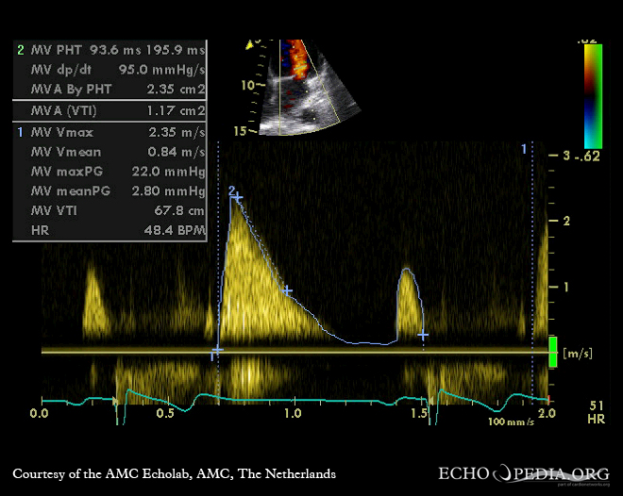623x496 pixels.
Task: Click the green baseline indicator next to [m/s]
Action: pyautogui.click(x=553, y=353)
